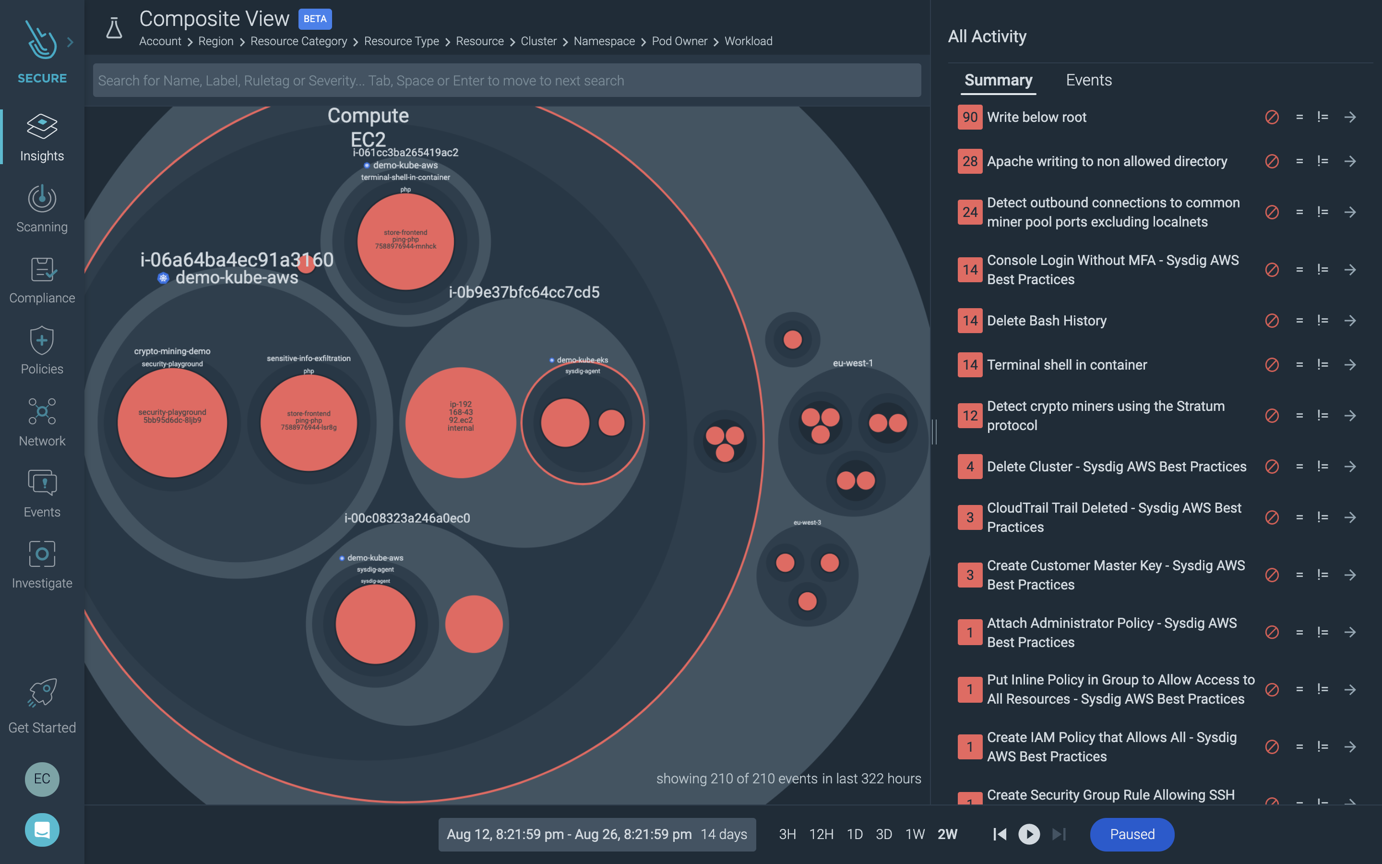This screenshot has height=864, width=1382.
Task: Click Namespace in the breadcrumb
Action: click(604, 41)
